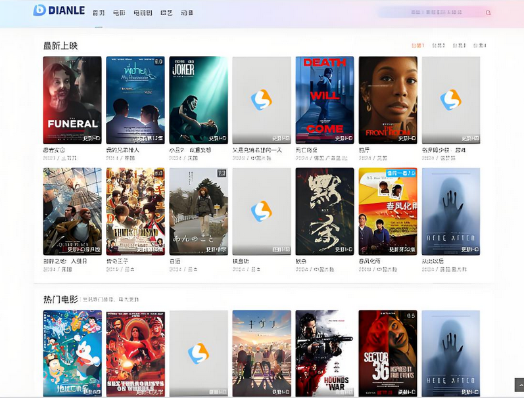Open the 电影 movies navigation tab
The height and width of the screenshot is (398, 524).
[118, 12]
